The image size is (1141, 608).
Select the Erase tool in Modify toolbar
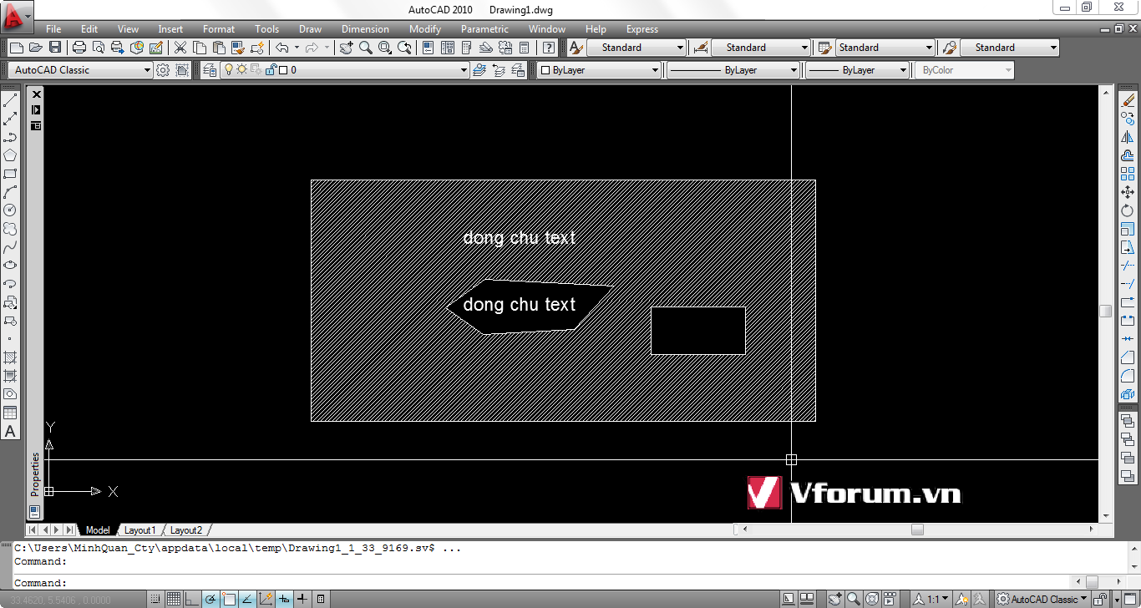tap(1128, 100)
